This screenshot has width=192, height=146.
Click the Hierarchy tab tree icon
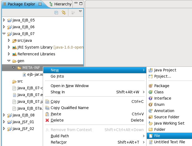tap(51, 4)
